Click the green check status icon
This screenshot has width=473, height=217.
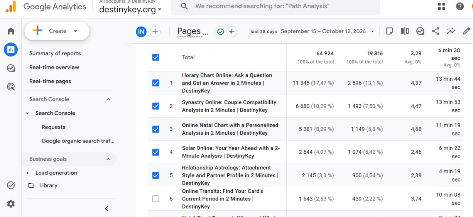220,32
